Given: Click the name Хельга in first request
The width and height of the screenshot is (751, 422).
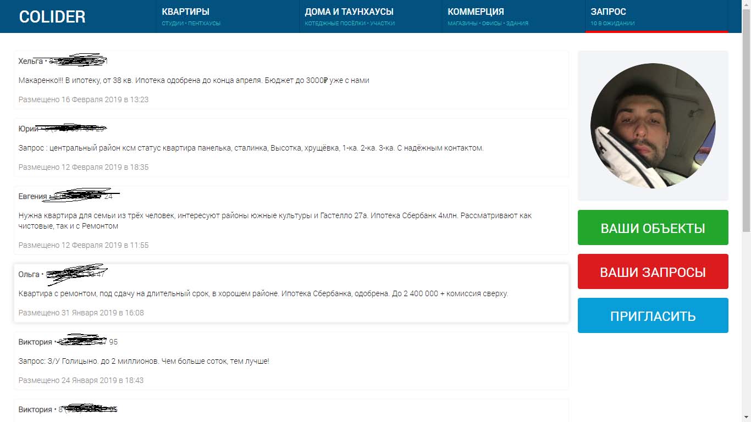Looking at the screenshot, I should pyautogui.click(x=30, y=61).
